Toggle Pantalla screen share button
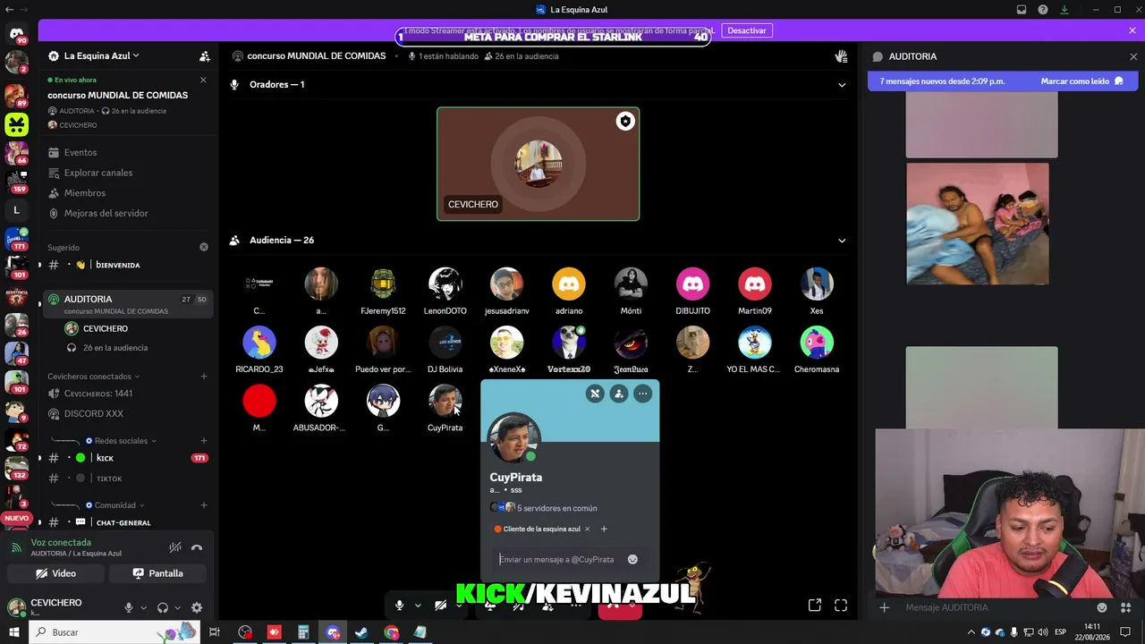 [x=157, y=573]
